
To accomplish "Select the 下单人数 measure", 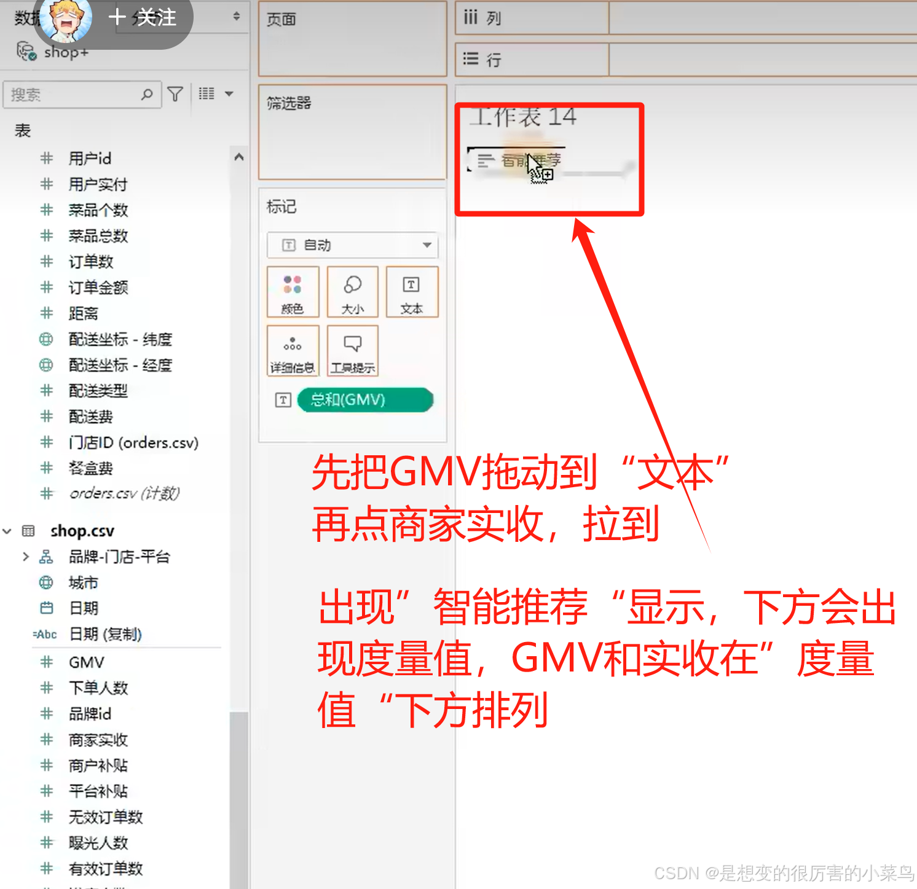I will click(98, 688).
